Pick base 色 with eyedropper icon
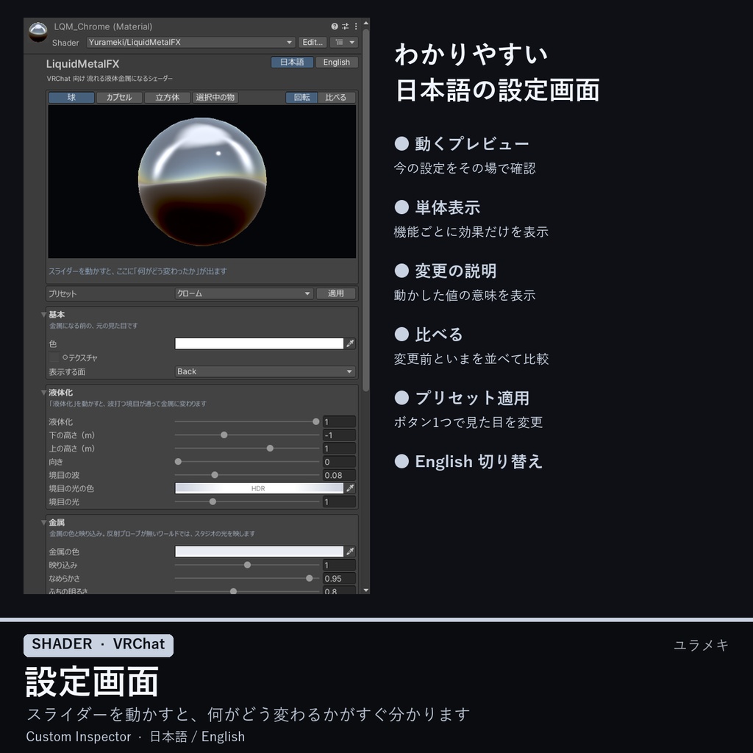Image resolution: width=753 pixels, height=753 pixels. pos(351,343)
